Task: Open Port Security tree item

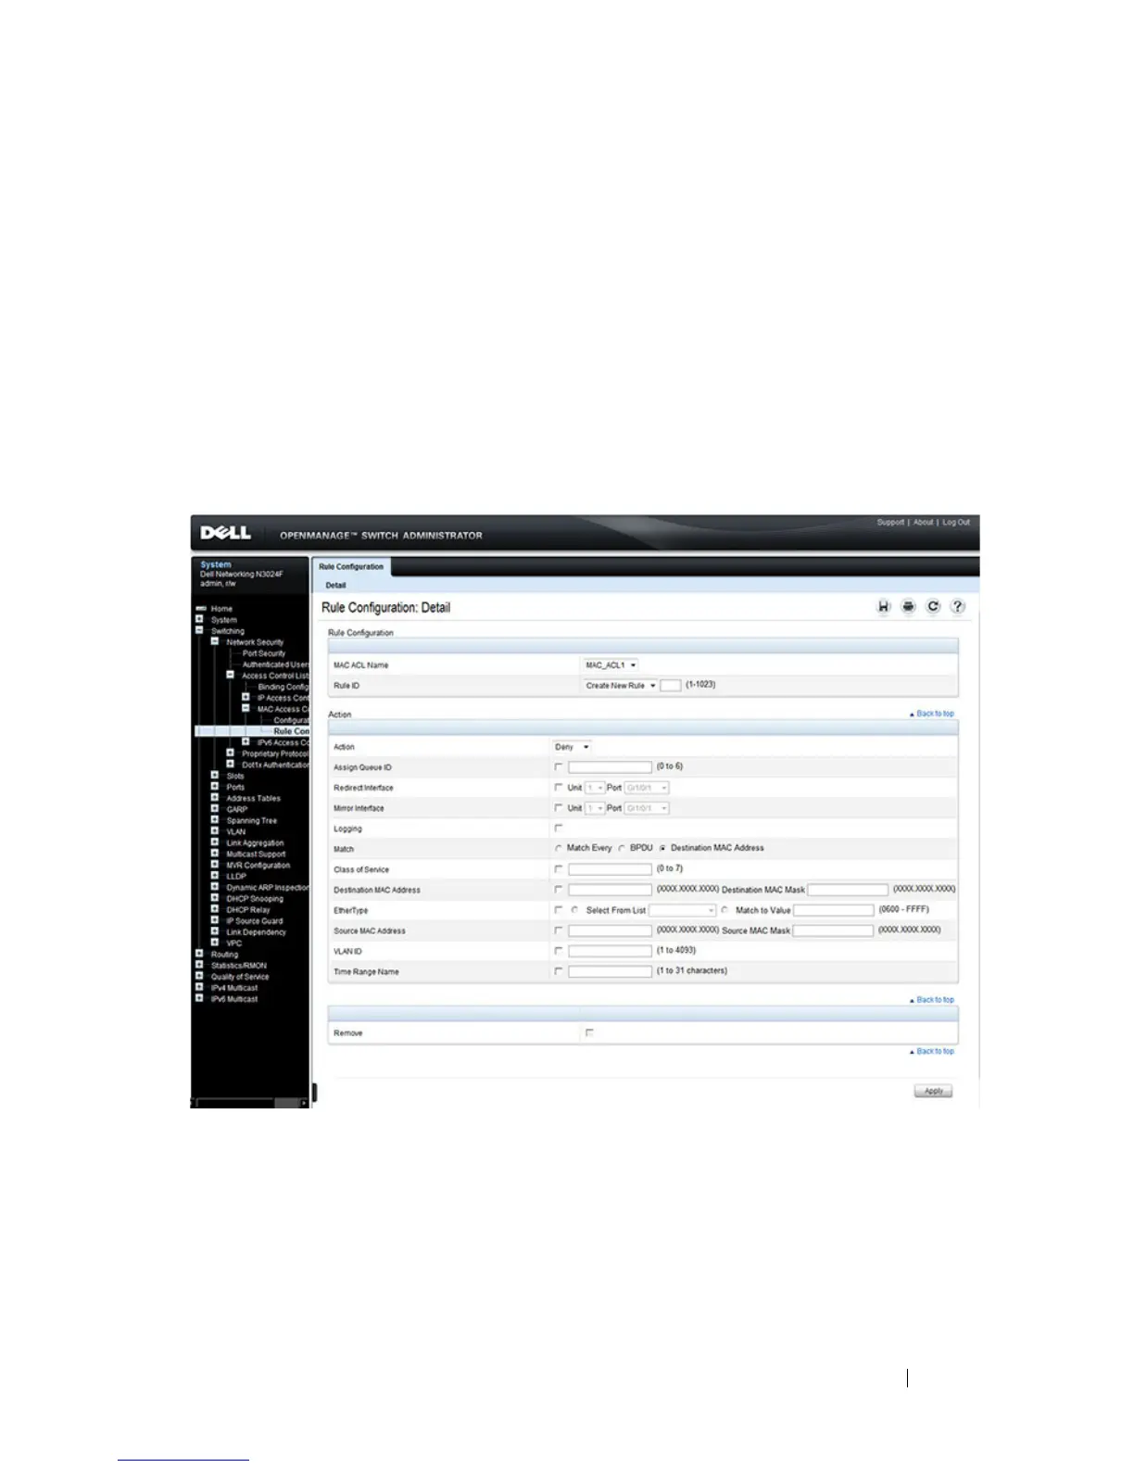Action: click(264, 653)
